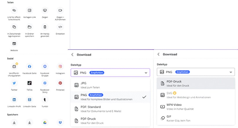
Task: Select the Website share icon
Action: coord(14,44)
